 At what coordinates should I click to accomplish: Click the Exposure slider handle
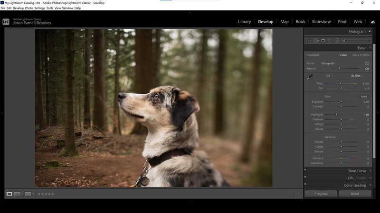pyautogui.click(x=341, y=101)
